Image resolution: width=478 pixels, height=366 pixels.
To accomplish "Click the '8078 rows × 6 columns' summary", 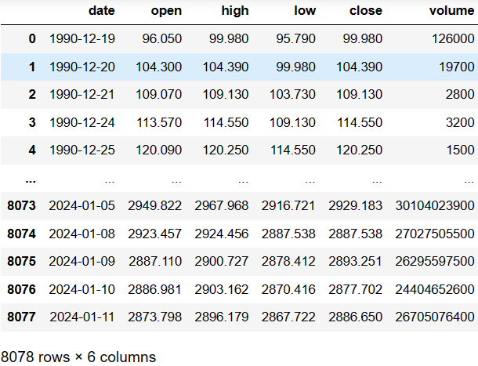I will pyautogui.click(x=78, y=357).
